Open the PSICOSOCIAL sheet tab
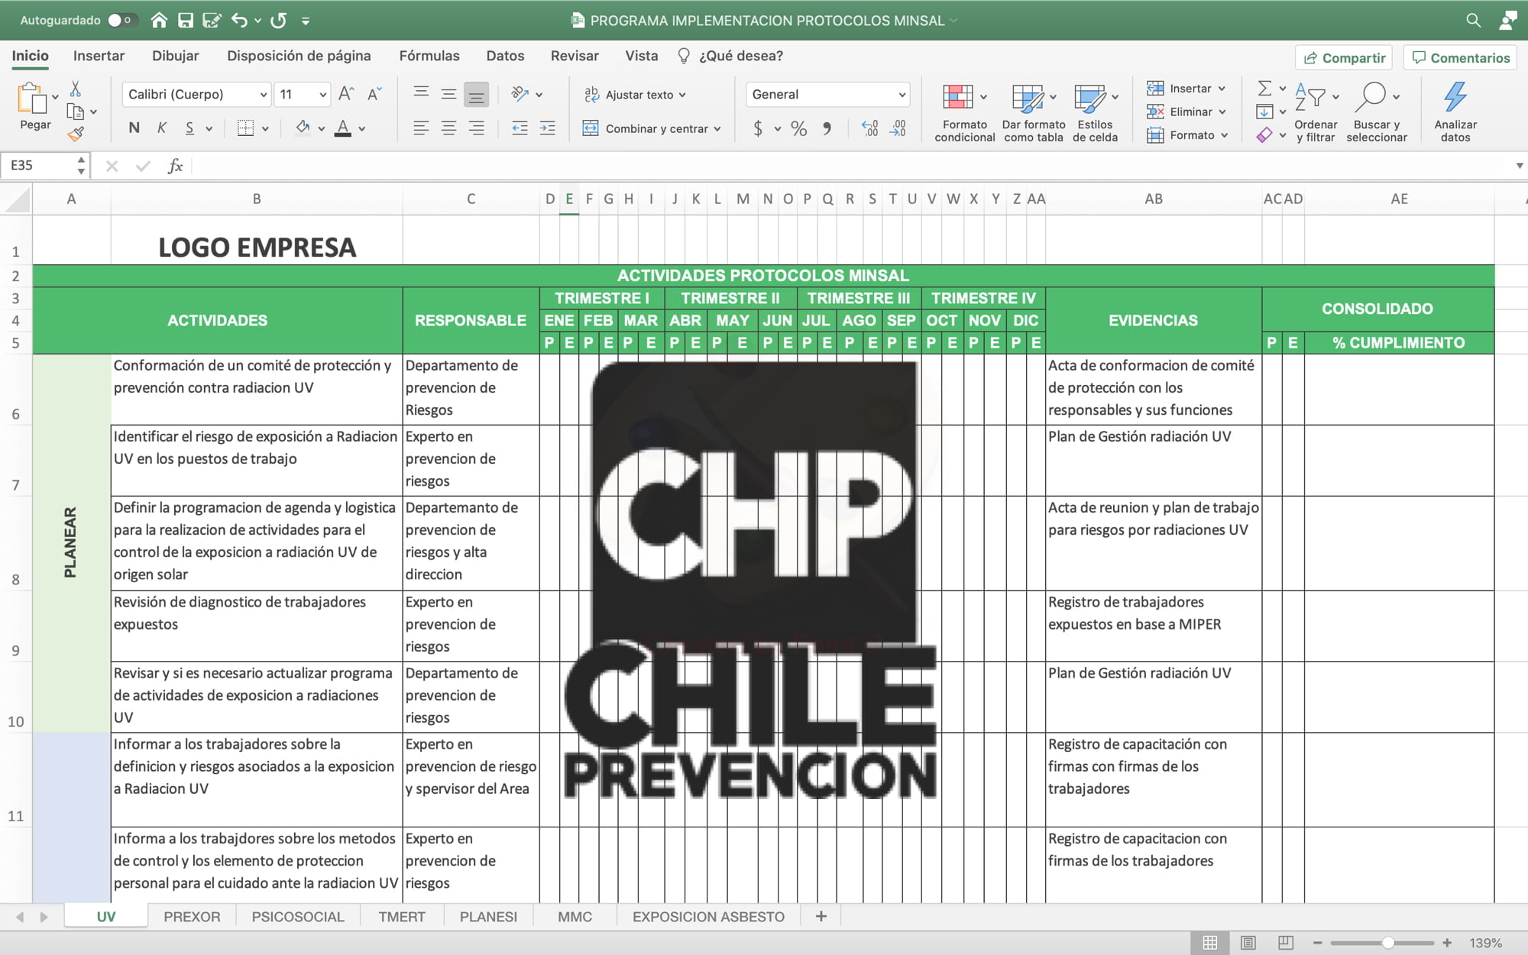 tap(297, 916)
